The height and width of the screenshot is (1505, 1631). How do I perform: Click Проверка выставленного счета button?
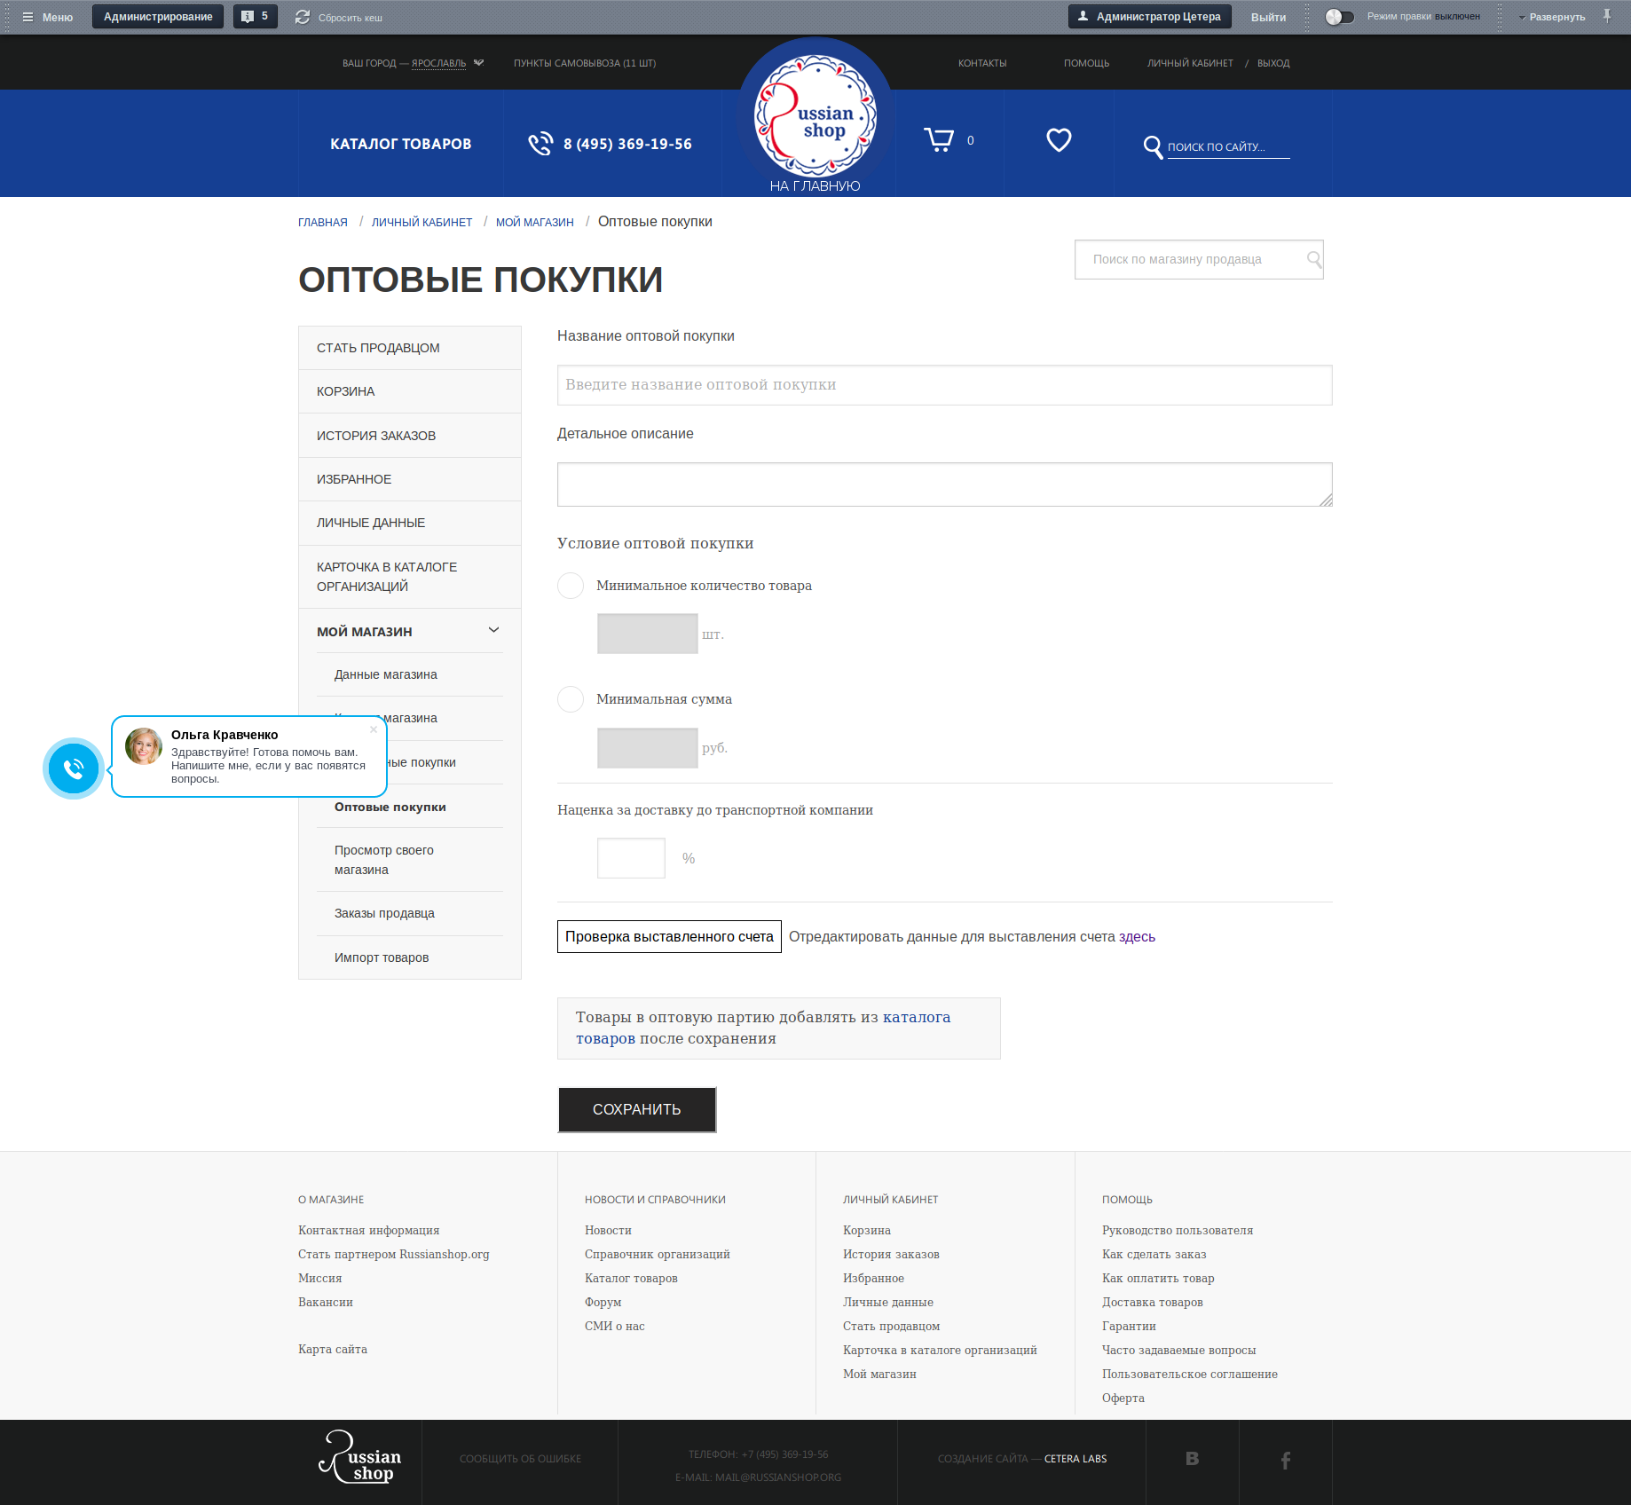[x=669, y=937]
